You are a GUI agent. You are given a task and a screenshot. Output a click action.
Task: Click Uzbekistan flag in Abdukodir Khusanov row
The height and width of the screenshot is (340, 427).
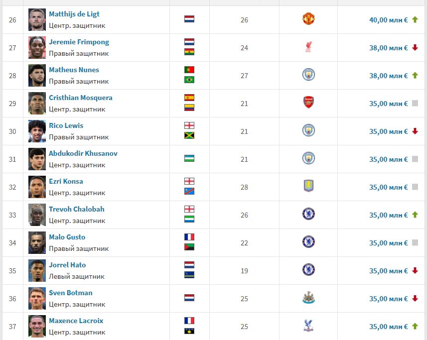[189, 158]
